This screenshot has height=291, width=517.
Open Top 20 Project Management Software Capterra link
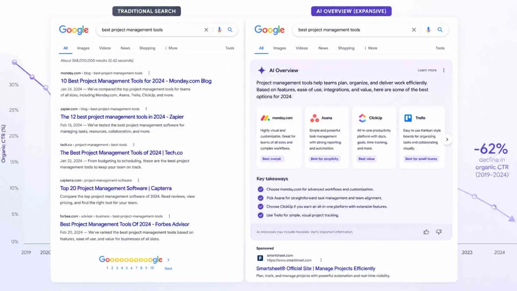(x=116, y=188)
